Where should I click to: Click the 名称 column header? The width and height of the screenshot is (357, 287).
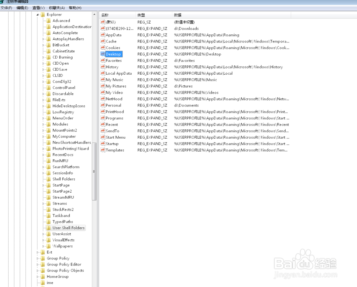106,15
